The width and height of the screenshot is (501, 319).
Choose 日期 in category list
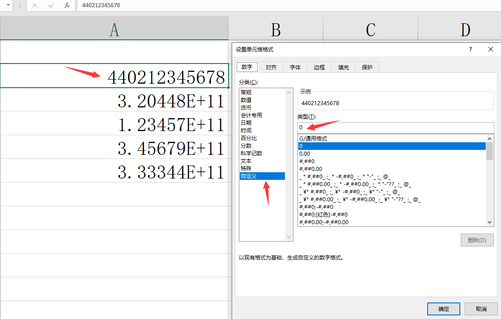click(262, 123)
